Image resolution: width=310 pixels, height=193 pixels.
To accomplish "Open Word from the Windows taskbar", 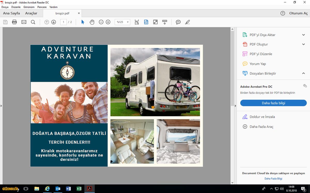I will 68,189.
